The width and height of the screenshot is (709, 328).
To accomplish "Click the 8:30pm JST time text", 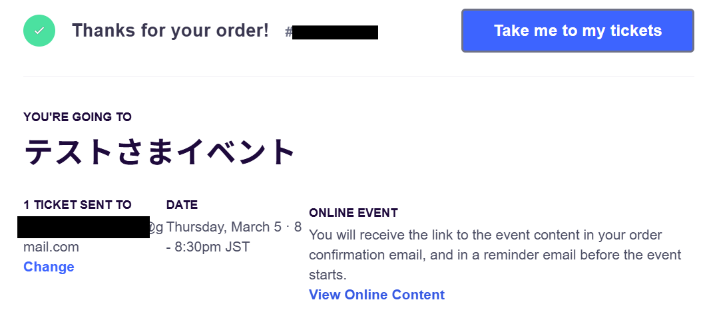I will click(213, 247).
